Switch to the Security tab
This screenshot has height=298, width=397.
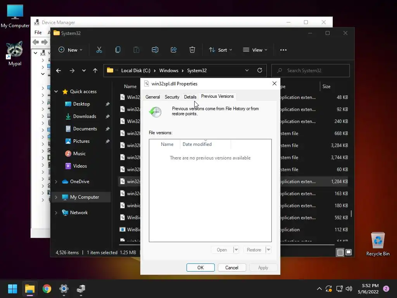point(172,97)
